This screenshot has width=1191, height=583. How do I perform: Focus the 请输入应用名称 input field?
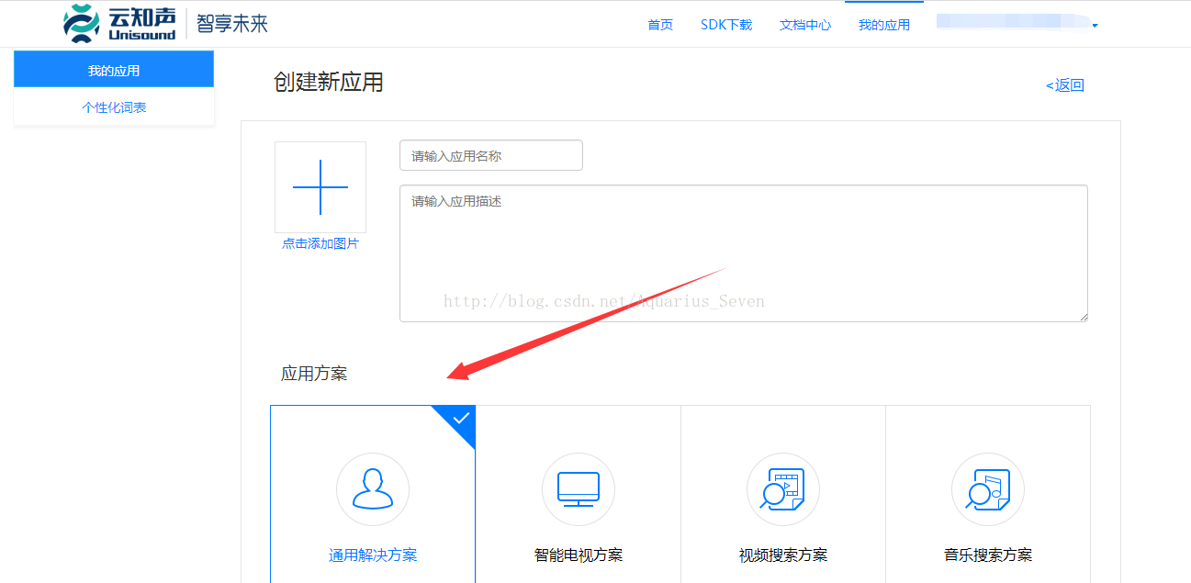pyautogui.click(x=491, y=155)
